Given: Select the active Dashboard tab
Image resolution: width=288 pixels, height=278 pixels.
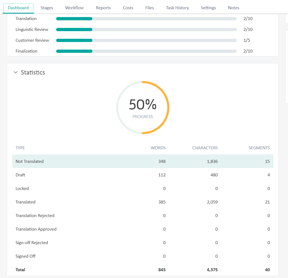Looking at the screenshot, I should coord(18,8).
